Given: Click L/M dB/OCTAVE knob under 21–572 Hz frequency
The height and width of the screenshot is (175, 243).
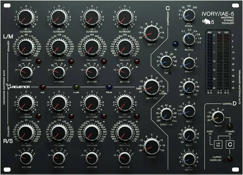Looking at the screenshot, I should pos(59,73).
